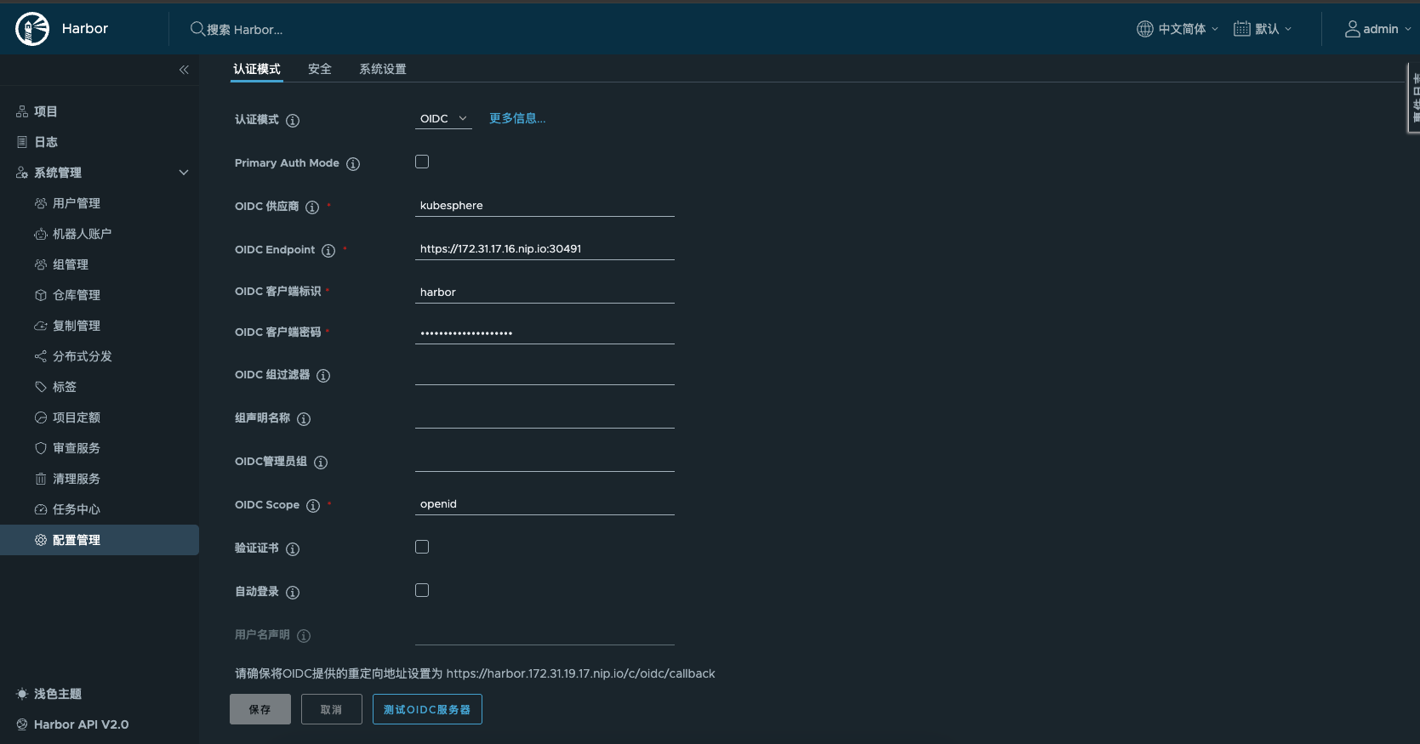1420x744 pixels.
Task: Toggle Primary Auth Mode checkbox
Action: tap(422, 162)
